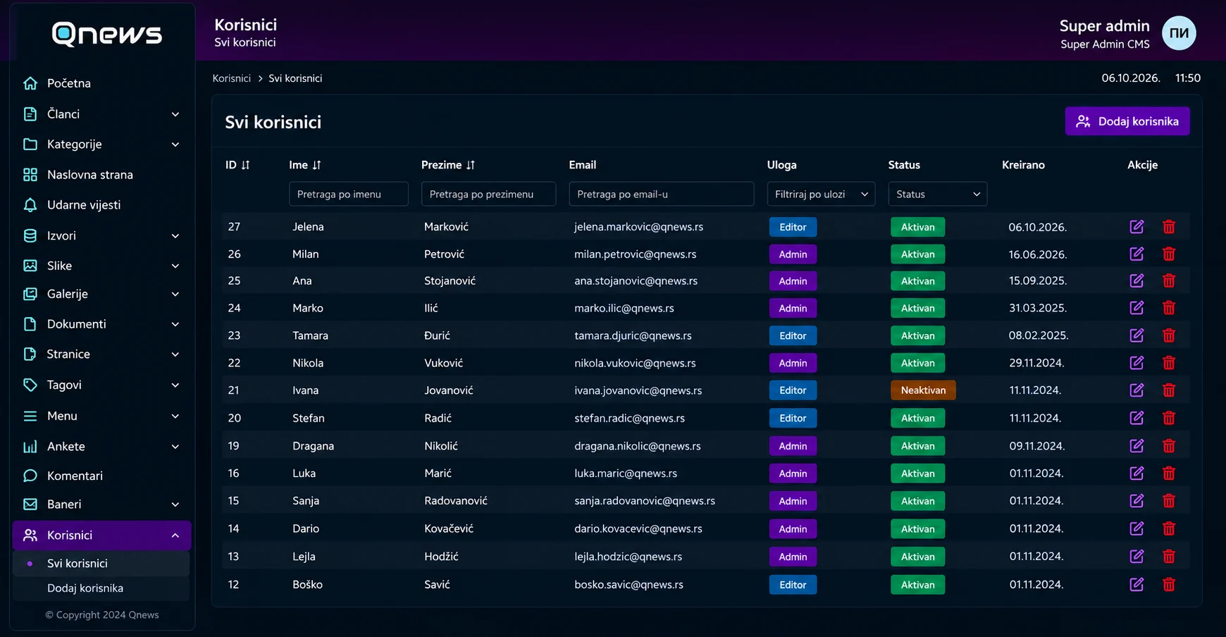Open the Super admin profile avatar

[x=1179, y=33]
